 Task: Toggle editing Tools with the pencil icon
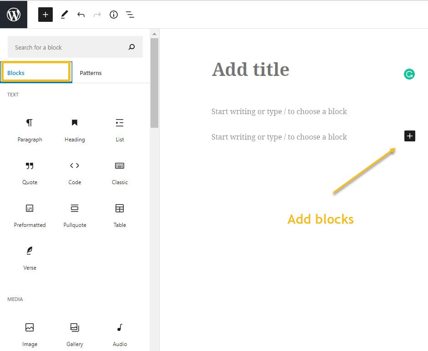64,14
